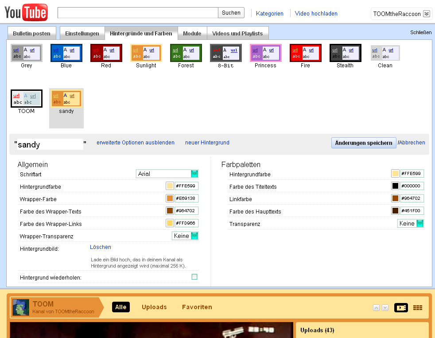The image size is (435, 338).
Task: Open Allgemein Hintergrundfarbe color swatch
Action: click(x=170, y=186)
